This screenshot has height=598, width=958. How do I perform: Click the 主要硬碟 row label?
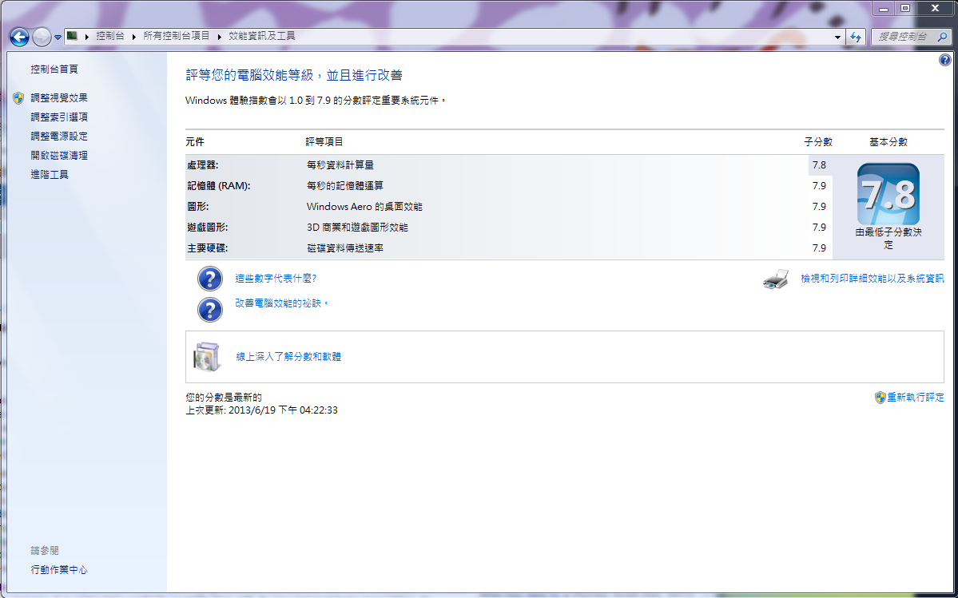(208, 248)
